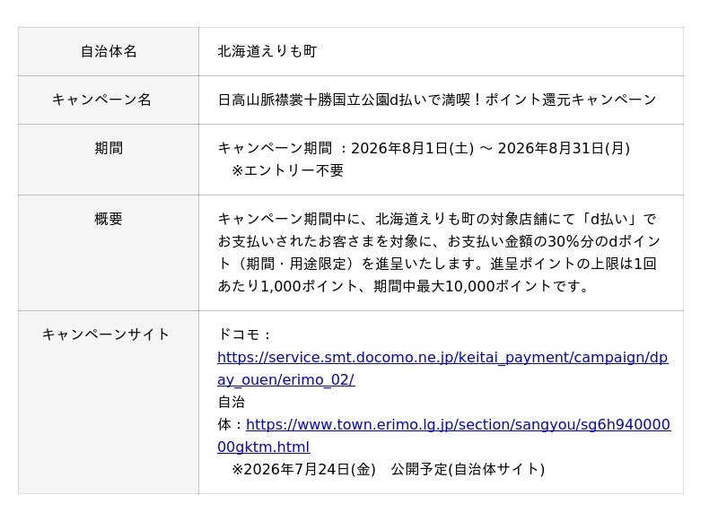Click the ay_ouen/erimo_02/ link continuation
Screen dimensions: 718x521
pos(285,379)
